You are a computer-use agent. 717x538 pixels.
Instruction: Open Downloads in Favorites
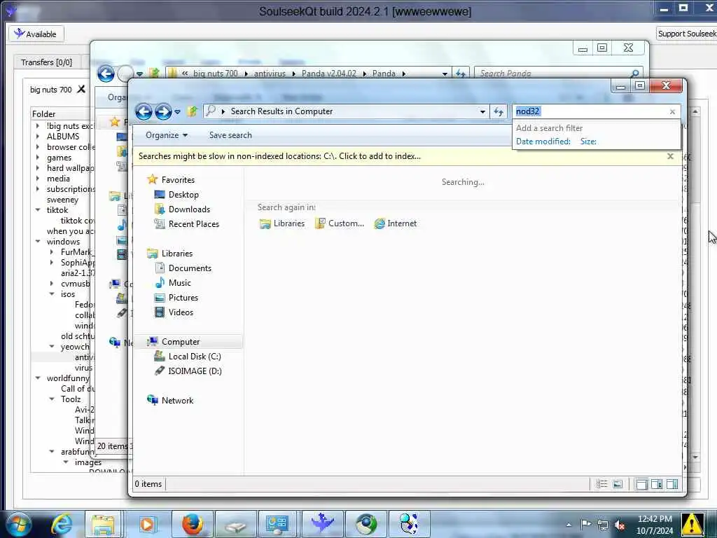[x=189, y=209]
